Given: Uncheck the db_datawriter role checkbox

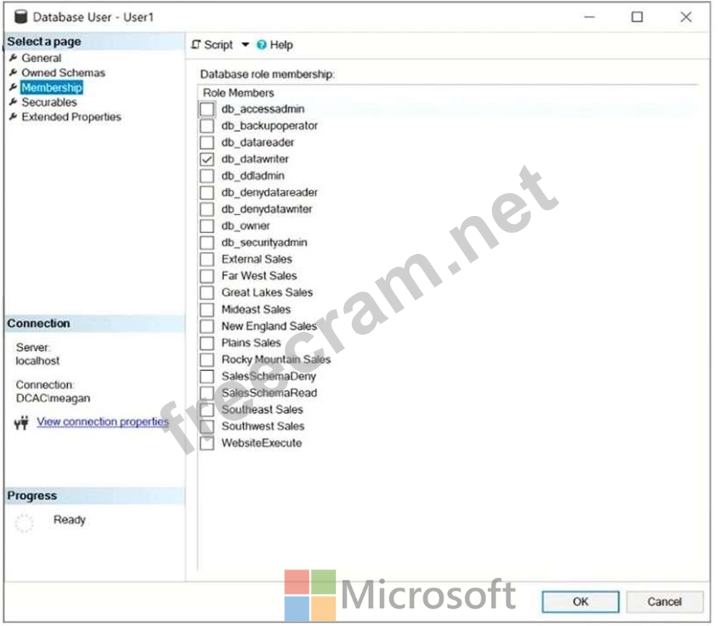Looking at the screenshot, I should click(207, 159).
